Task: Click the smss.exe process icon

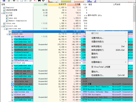Action: [7, 18]
